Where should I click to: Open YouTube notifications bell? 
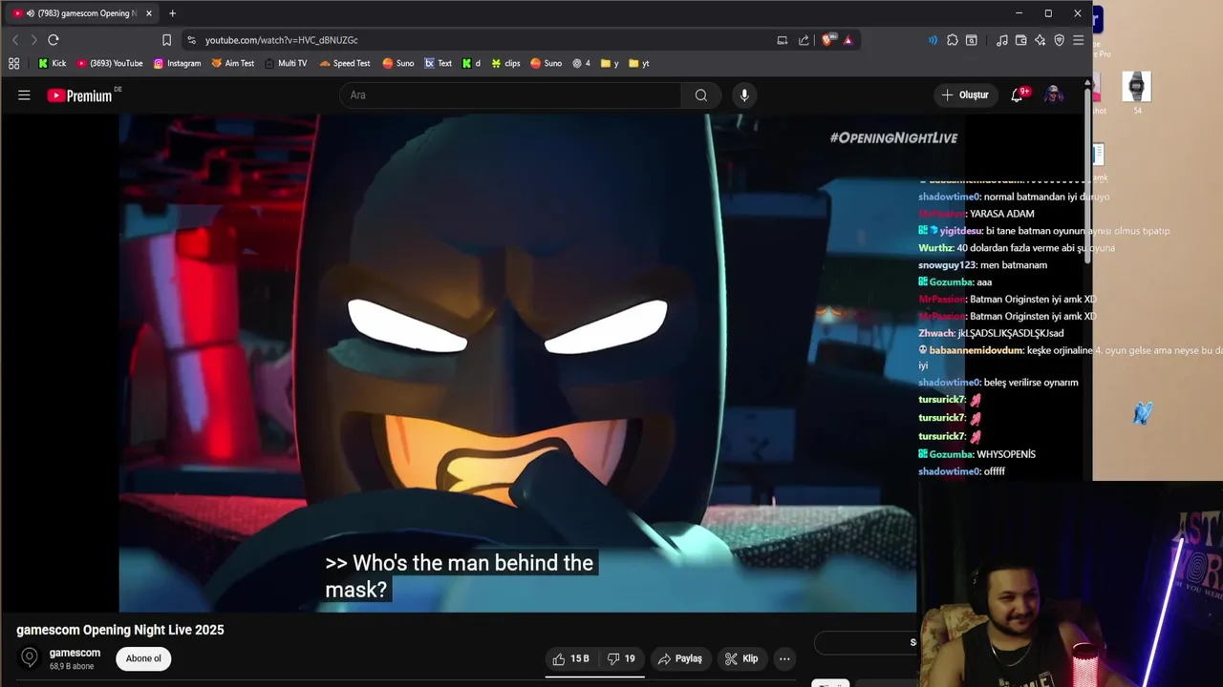1017,94
